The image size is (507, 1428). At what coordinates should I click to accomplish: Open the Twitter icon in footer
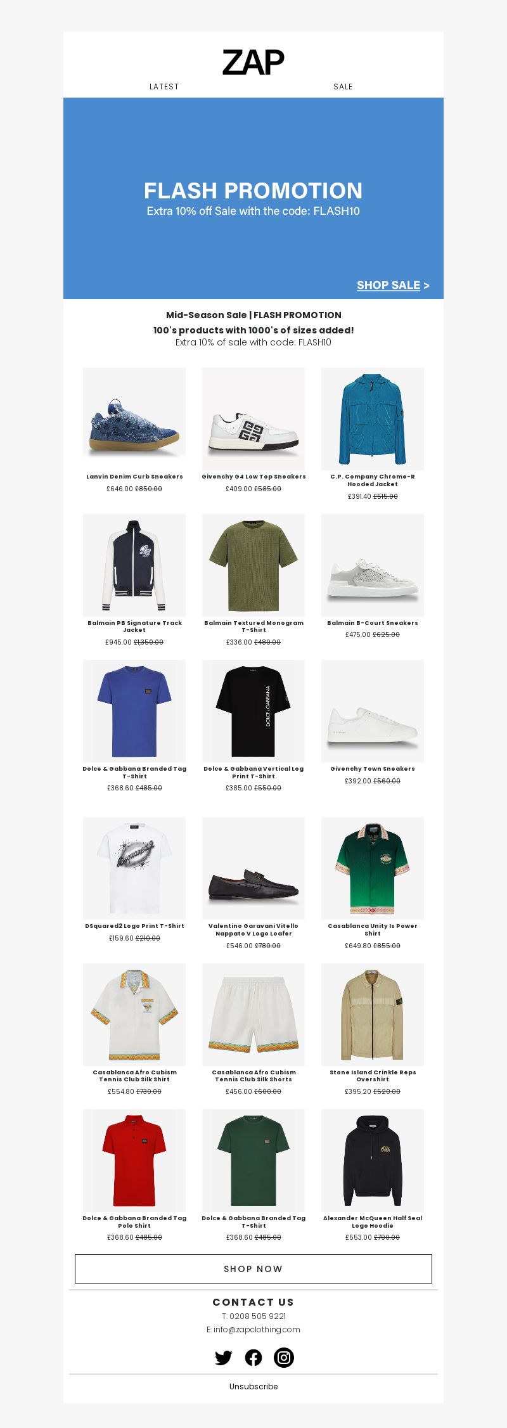pyautogui.click(x=223, y=1358)
